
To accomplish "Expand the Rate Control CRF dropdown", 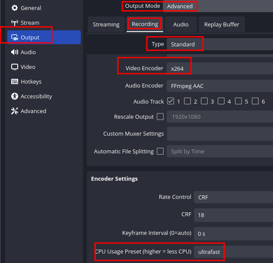I will [x=234, y=197].
